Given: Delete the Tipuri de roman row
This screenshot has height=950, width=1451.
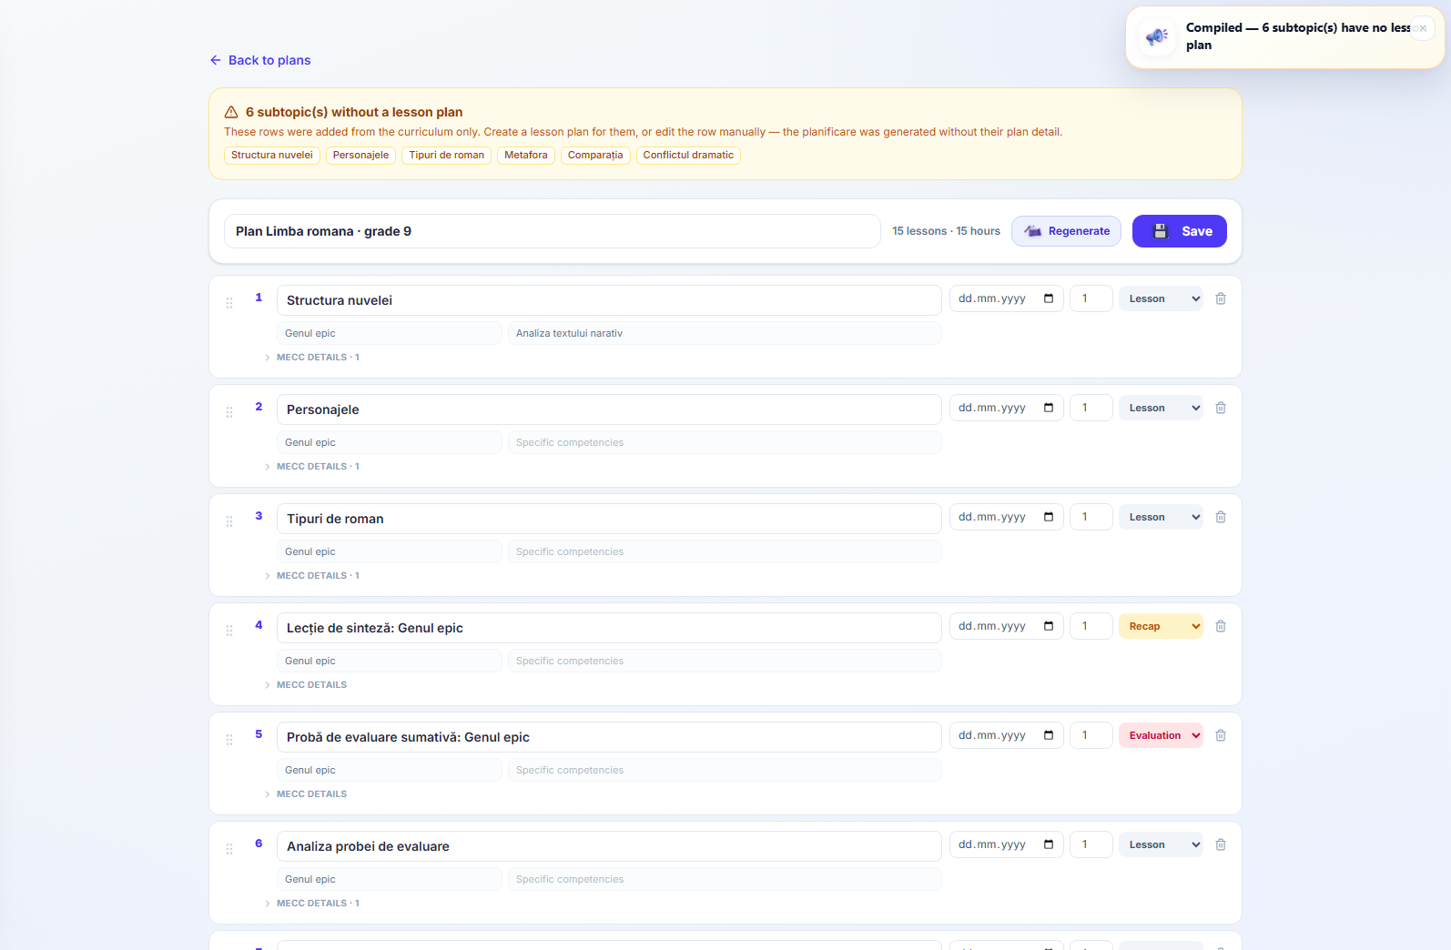Looking at the screenshot, I should [x=1221, y=517].
